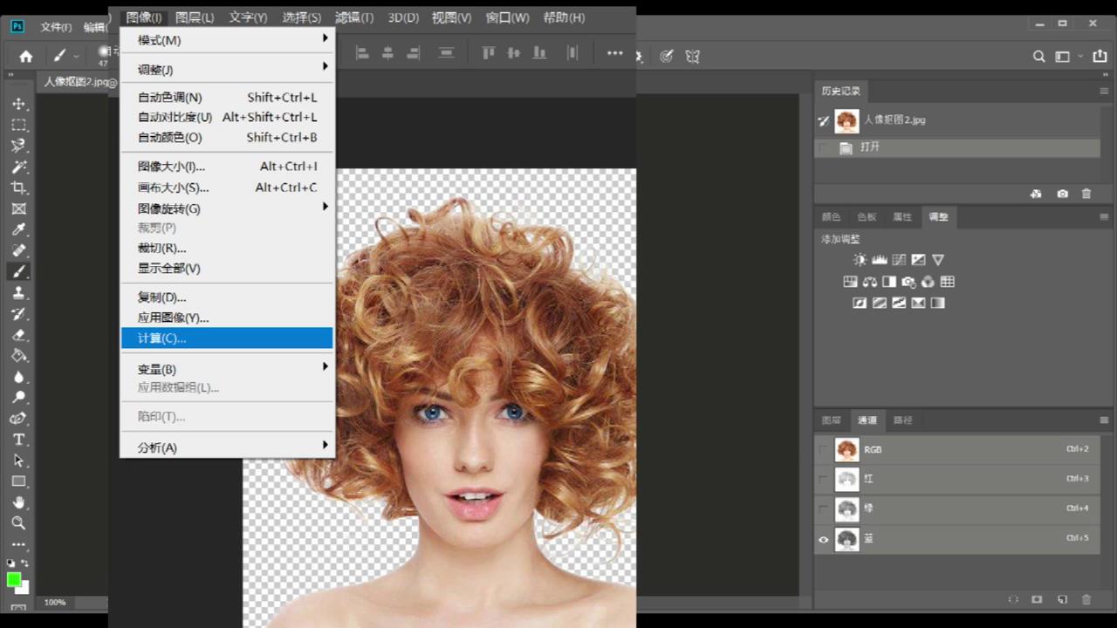Click the green foreground color swatch

14,580
